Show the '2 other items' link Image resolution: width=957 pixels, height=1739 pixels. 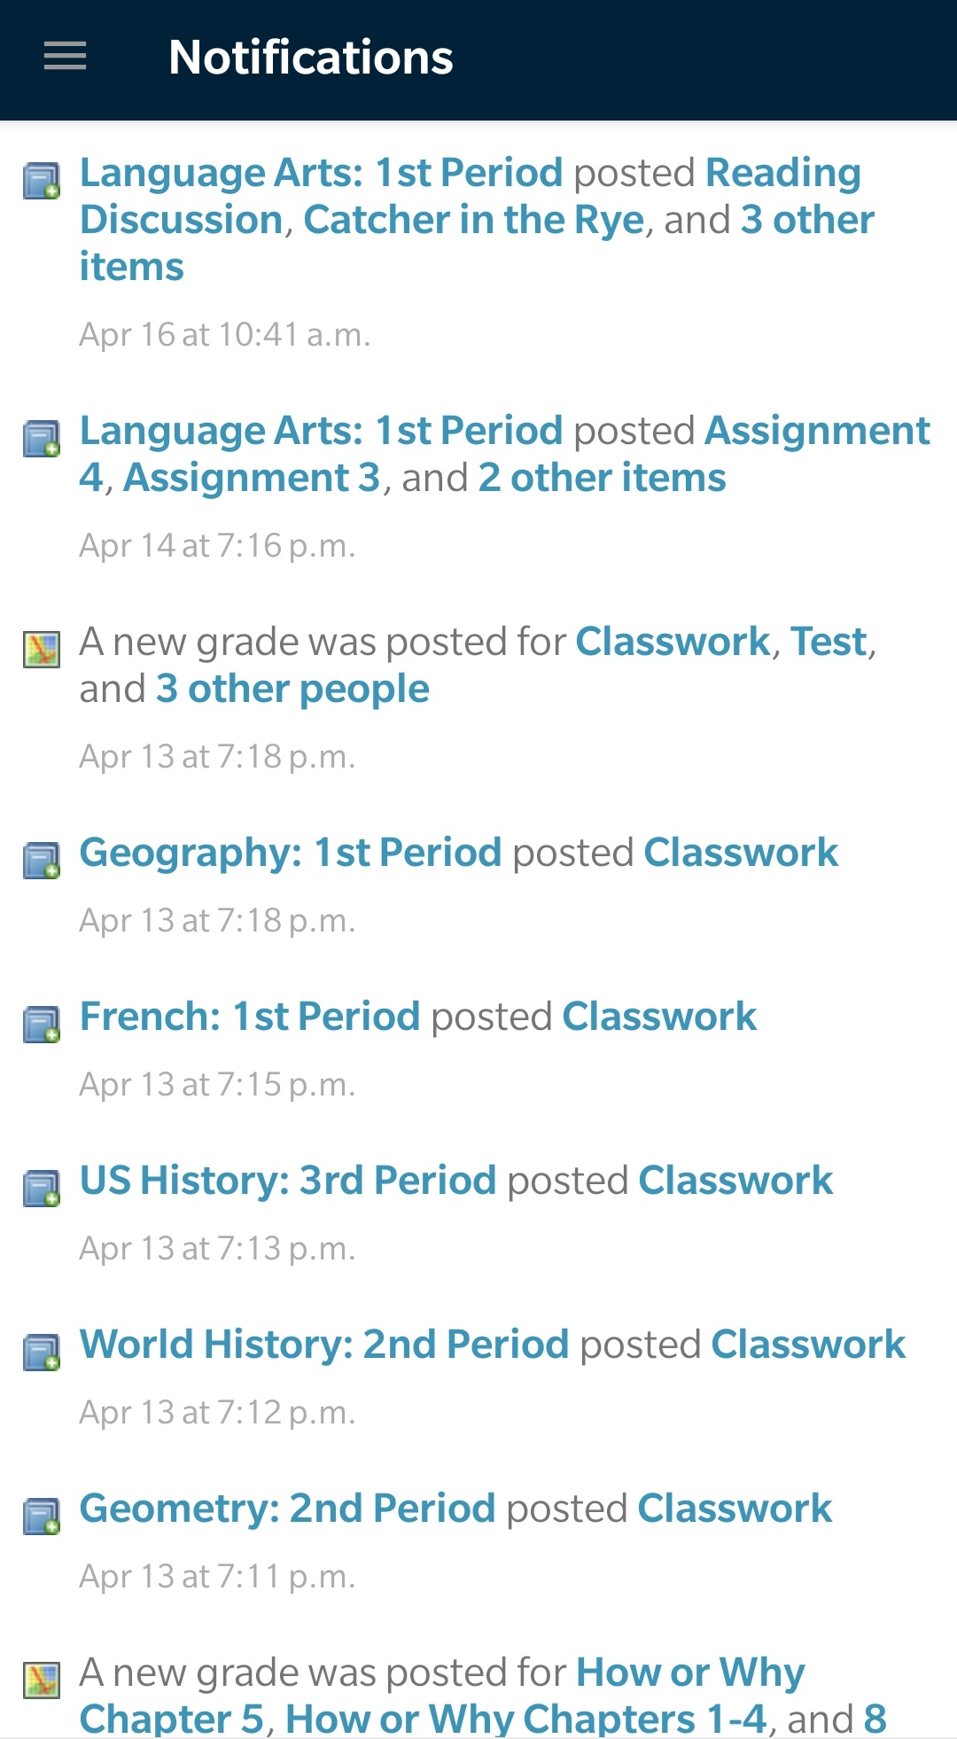click(602, 478)
